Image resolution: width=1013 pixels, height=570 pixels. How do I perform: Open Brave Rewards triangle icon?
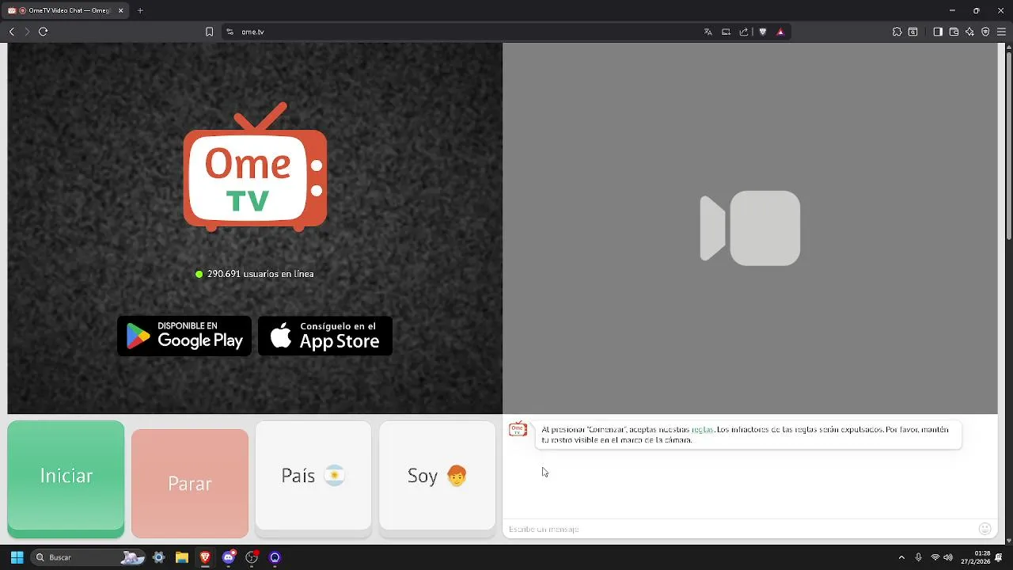tap(780, 32)
